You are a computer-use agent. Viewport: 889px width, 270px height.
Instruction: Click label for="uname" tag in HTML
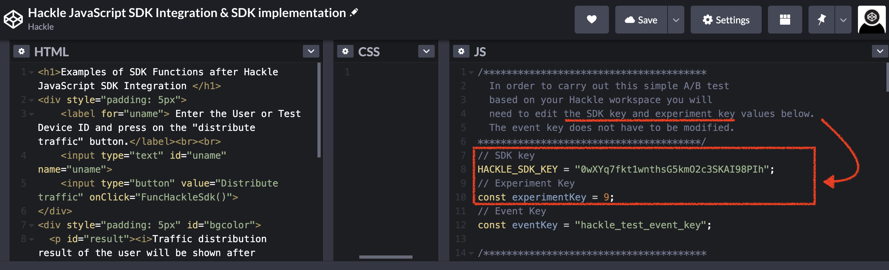point(115,114)
